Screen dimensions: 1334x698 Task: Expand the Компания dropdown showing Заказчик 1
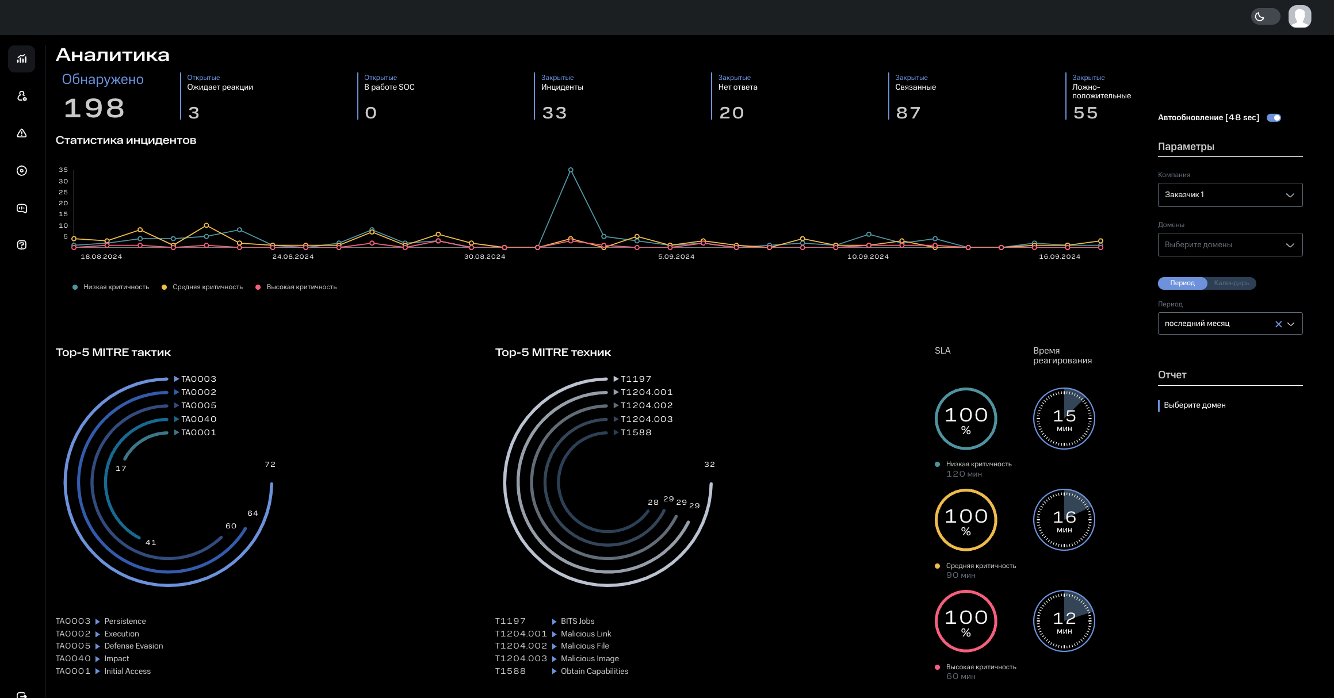(1230, 195)
